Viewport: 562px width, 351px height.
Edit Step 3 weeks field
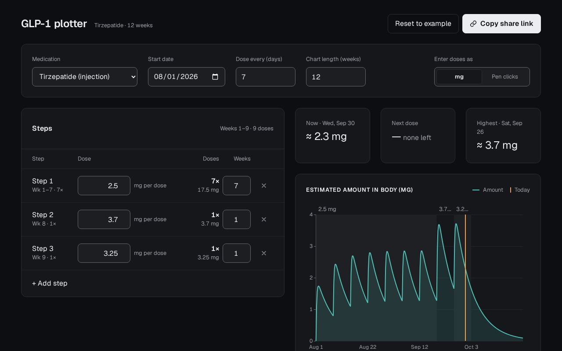[237, 253]
